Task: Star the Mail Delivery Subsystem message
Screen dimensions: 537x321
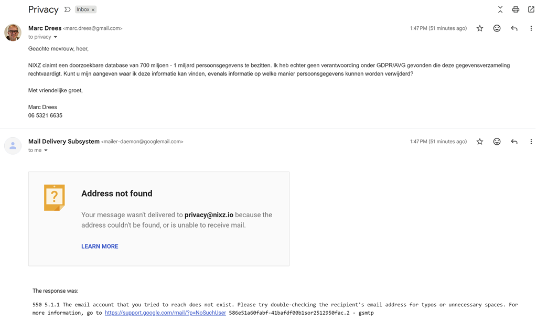Action: click(x=480, y=142)
